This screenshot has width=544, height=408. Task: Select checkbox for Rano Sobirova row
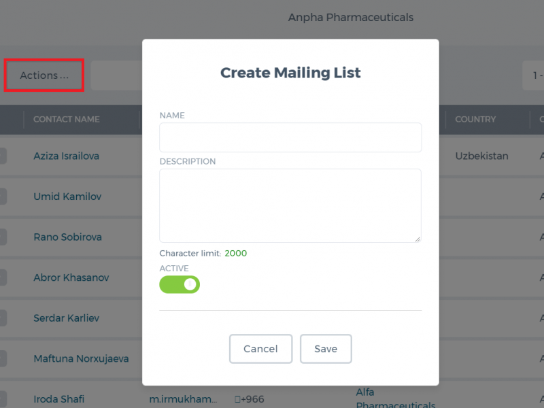coord(3,237)
